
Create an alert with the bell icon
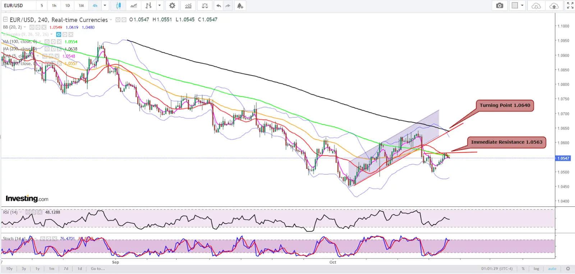[240, 6]
